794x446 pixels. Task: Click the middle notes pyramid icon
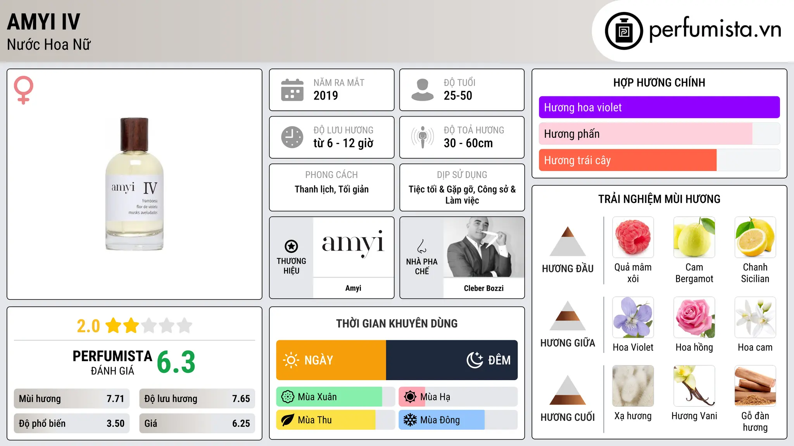[x=568, y=316]
